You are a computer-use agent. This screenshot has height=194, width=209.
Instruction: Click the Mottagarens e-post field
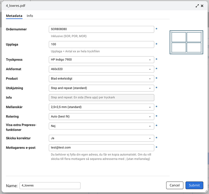pyautogui.click(x=101, y=148)
